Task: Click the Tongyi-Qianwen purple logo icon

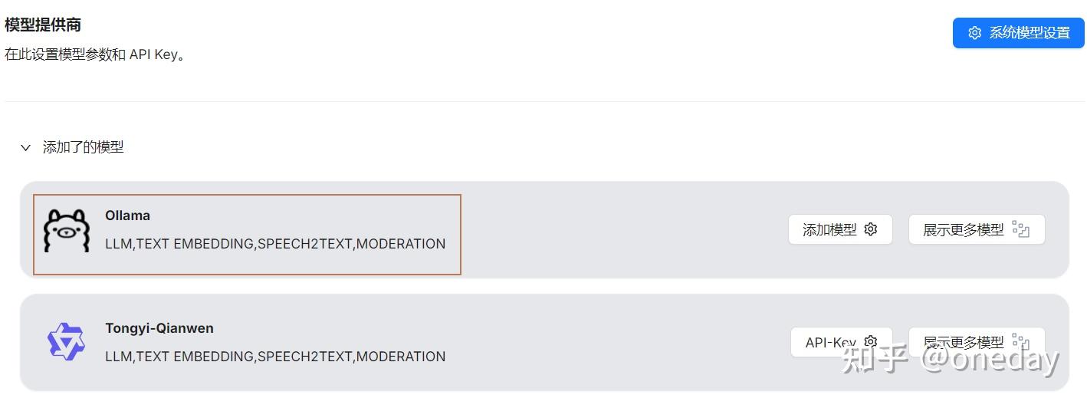Action: pos(66,342)
